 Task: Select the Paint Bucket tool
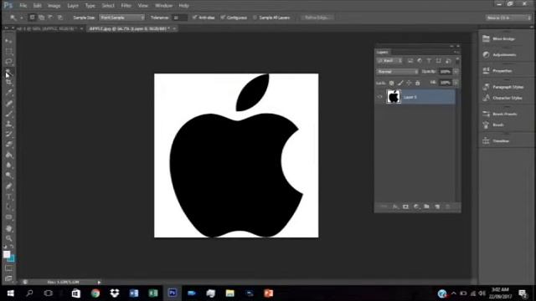[x=8, y=155]
